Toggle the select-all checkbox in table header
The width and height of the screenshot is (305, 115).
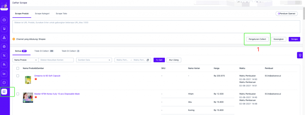[x=18, y=68]
